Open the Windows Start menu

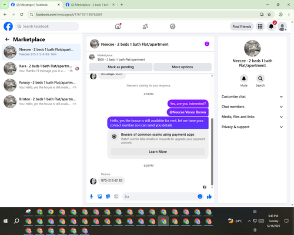5,221
